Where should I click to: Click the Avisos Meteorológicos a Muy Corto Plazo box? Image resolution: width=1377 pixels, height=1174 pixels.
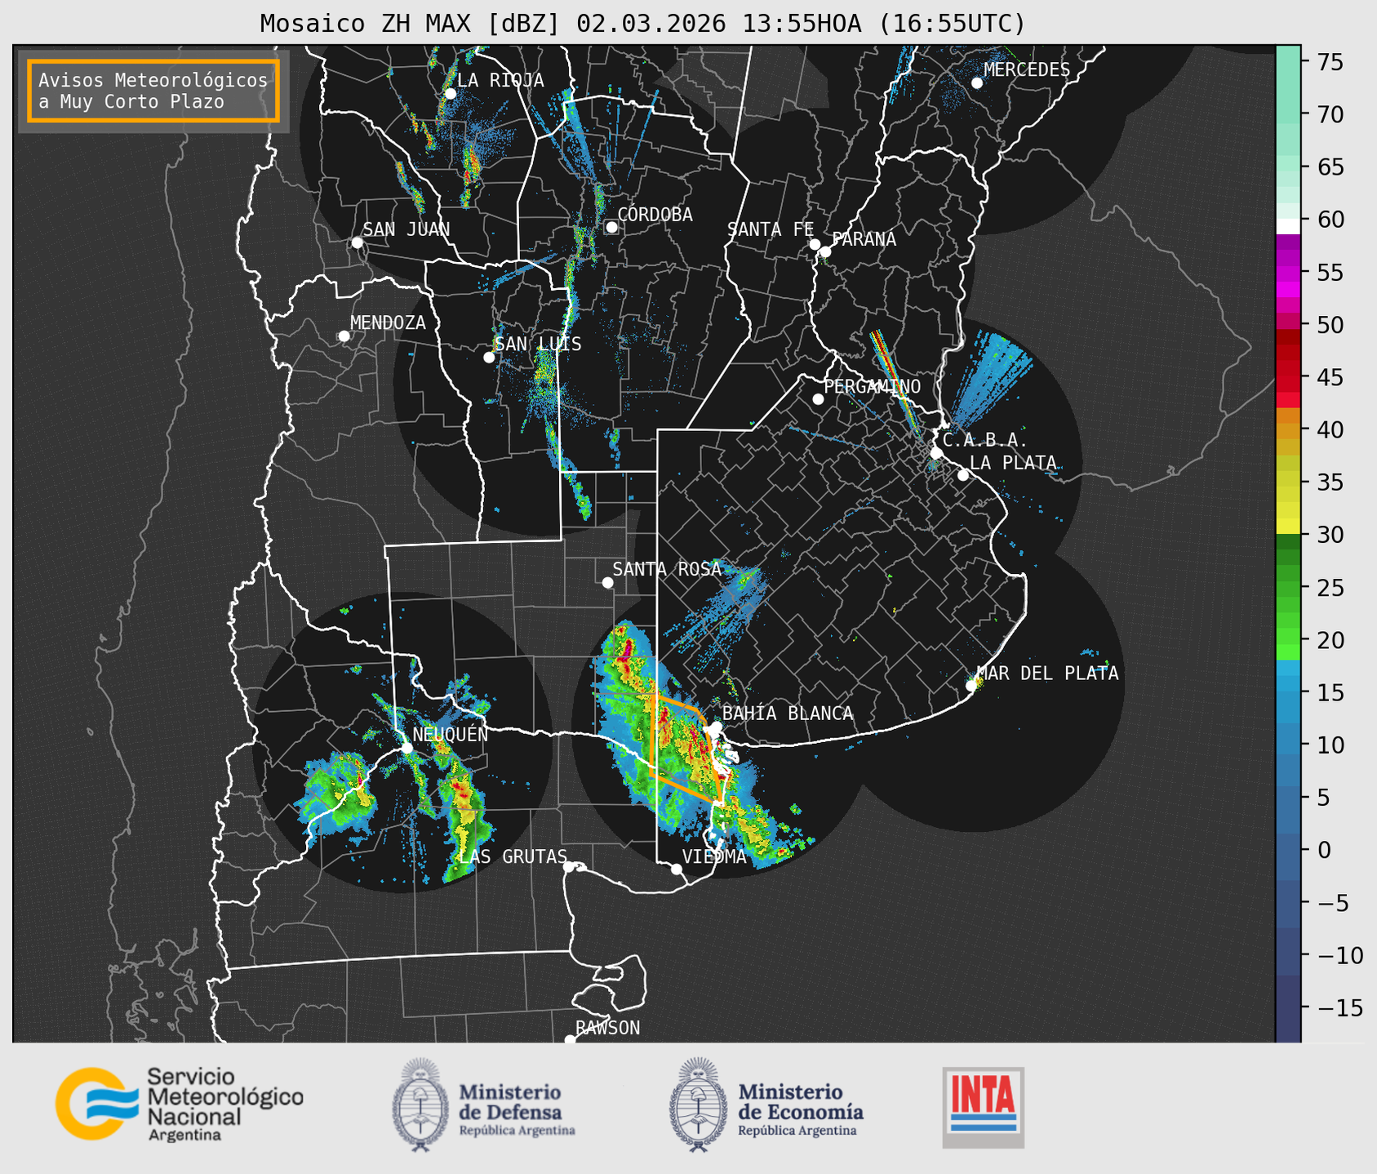click(x=153, y=91)
